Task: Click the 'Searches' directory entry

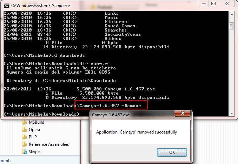Action: [x=115, y=30]
